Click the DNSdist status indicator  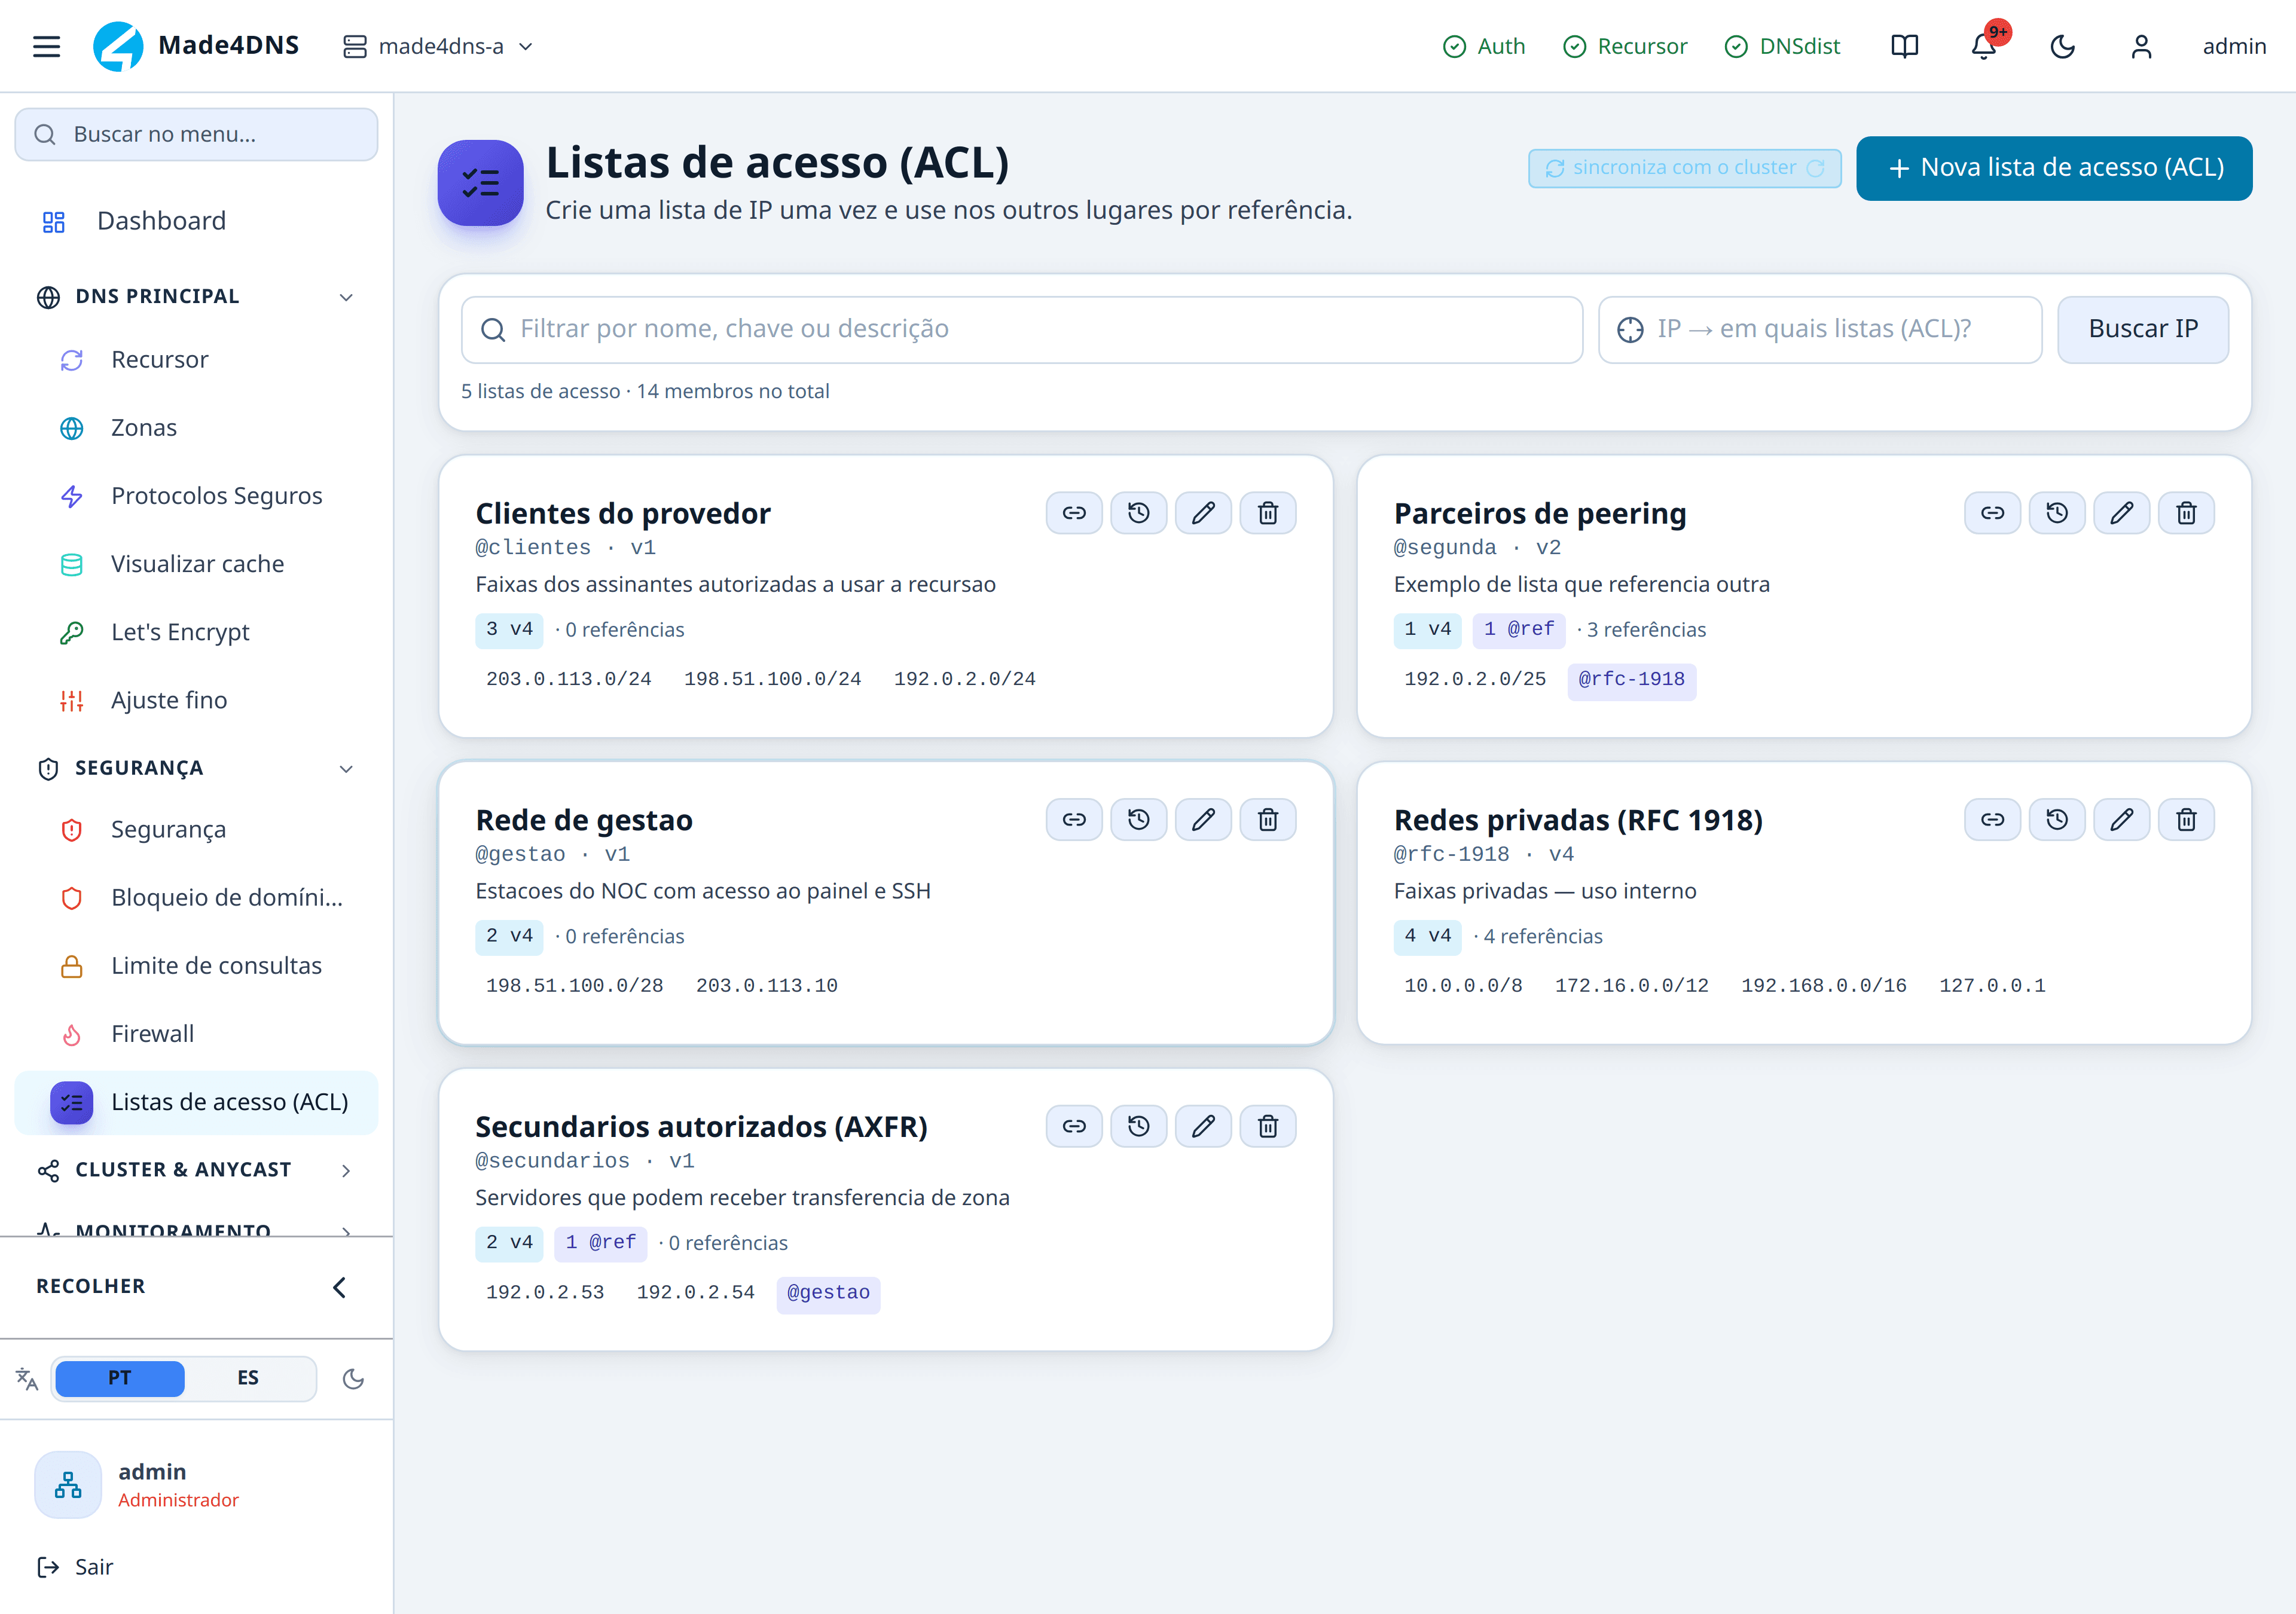(x=1782, y=46)
